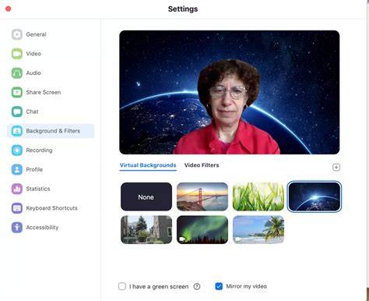Choose the green grass background

point(258,197)
